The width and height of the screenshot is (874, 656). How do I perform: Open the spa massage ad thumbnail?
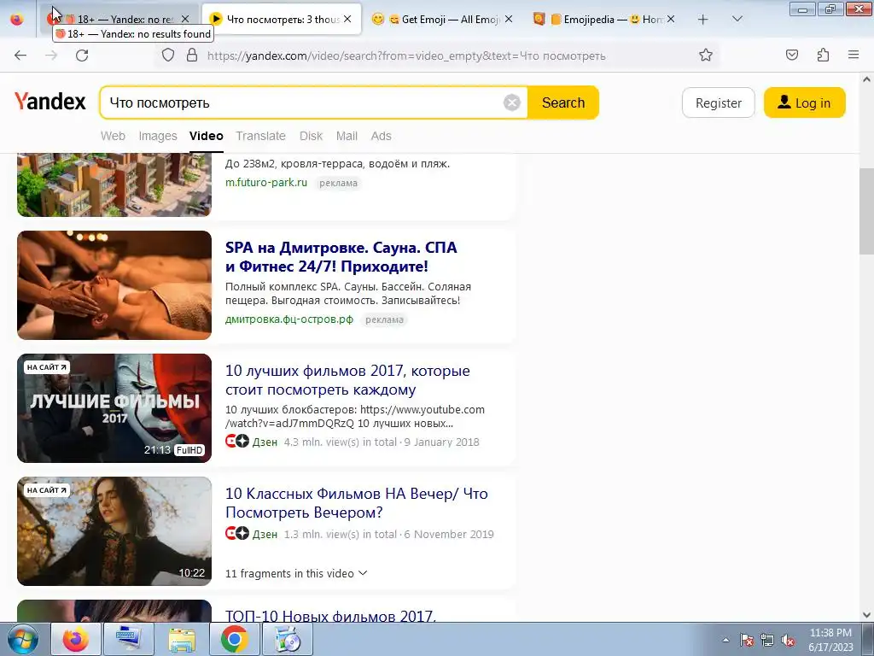pyautogui.click(x=114, y=285)
